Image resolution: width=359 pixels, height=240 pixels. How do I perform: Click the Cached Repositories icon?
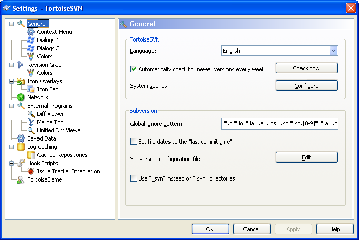point(31,155)
